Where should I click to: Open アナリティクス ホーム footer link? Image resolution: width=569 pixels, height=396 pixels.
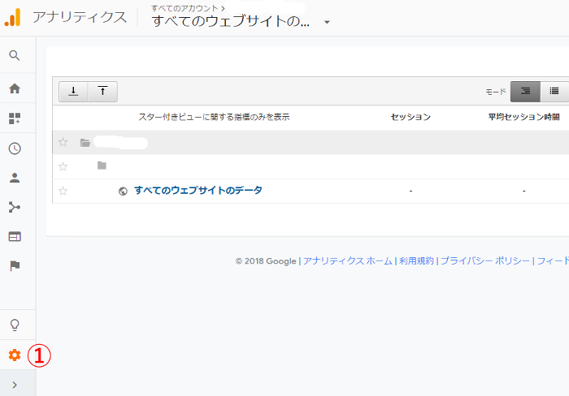pos(348,260)
